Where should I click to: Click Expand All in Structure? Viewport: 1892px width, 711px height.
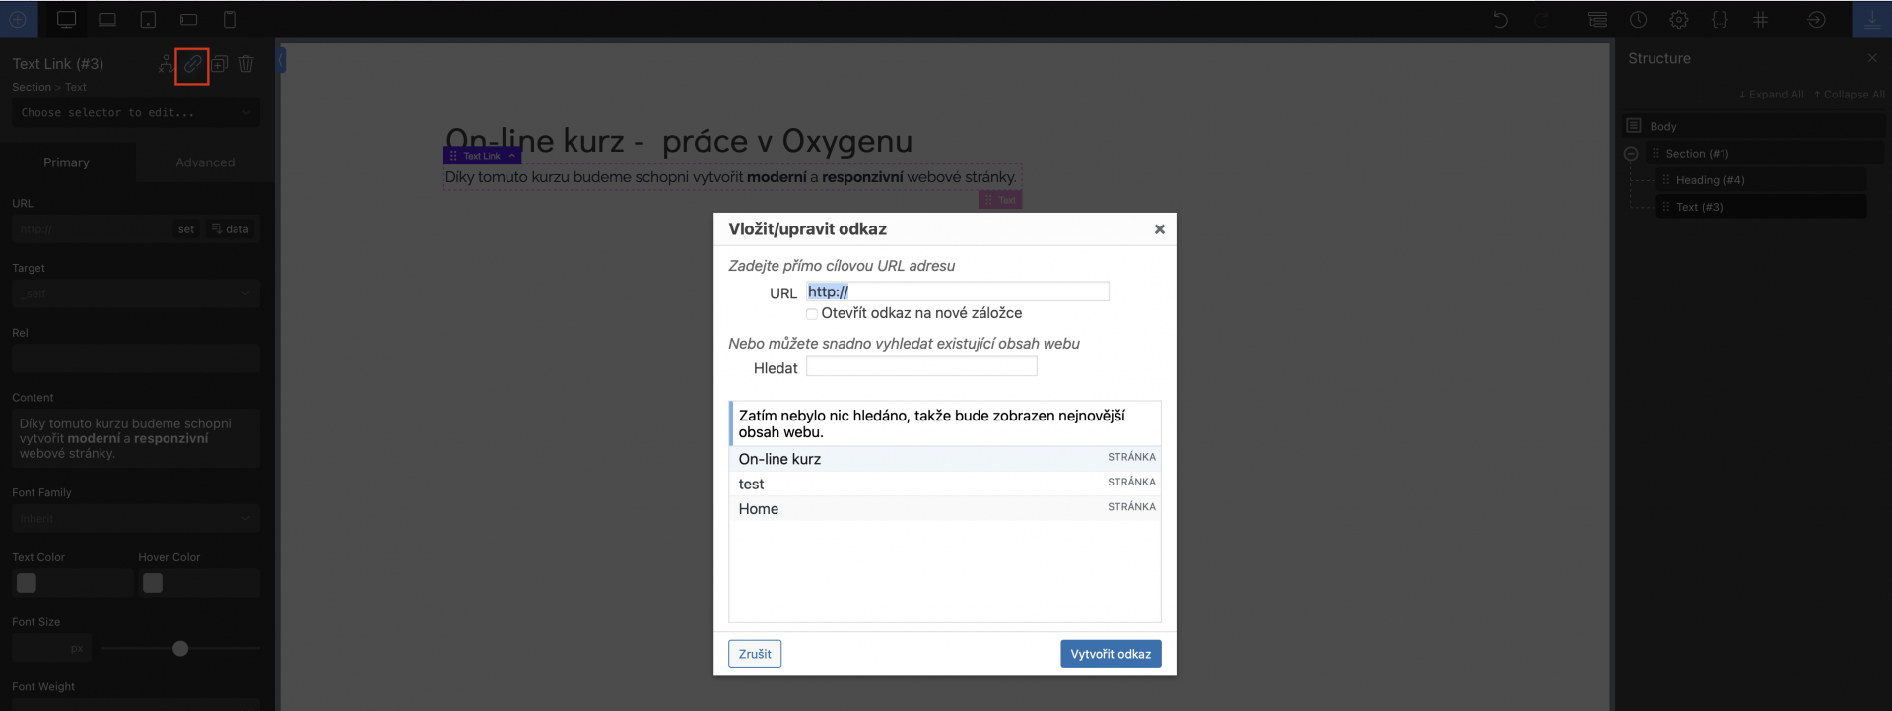pos(1771,95)
